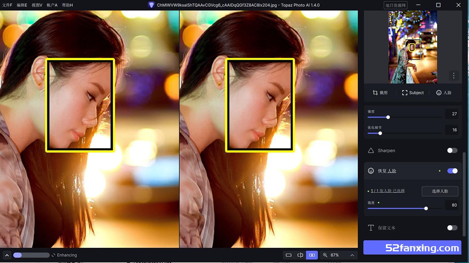Click the purple save button at bottom right
469x263 pixels.
pos(412,248)
